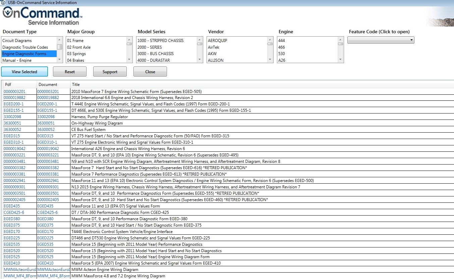The height and width of the screenshot is (279, 454).
Task: Choose ALLISON in the Vendor list
Action: click(x=216, y=60)
